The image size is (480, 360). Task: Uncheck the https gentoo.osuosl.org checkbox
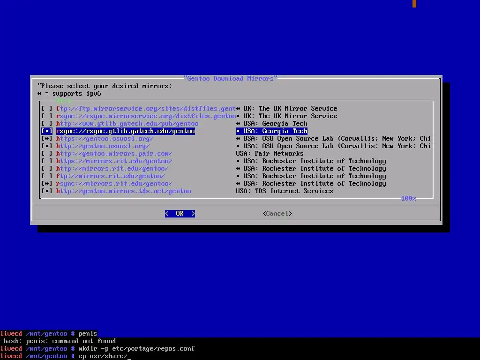[x=47, y=138]
